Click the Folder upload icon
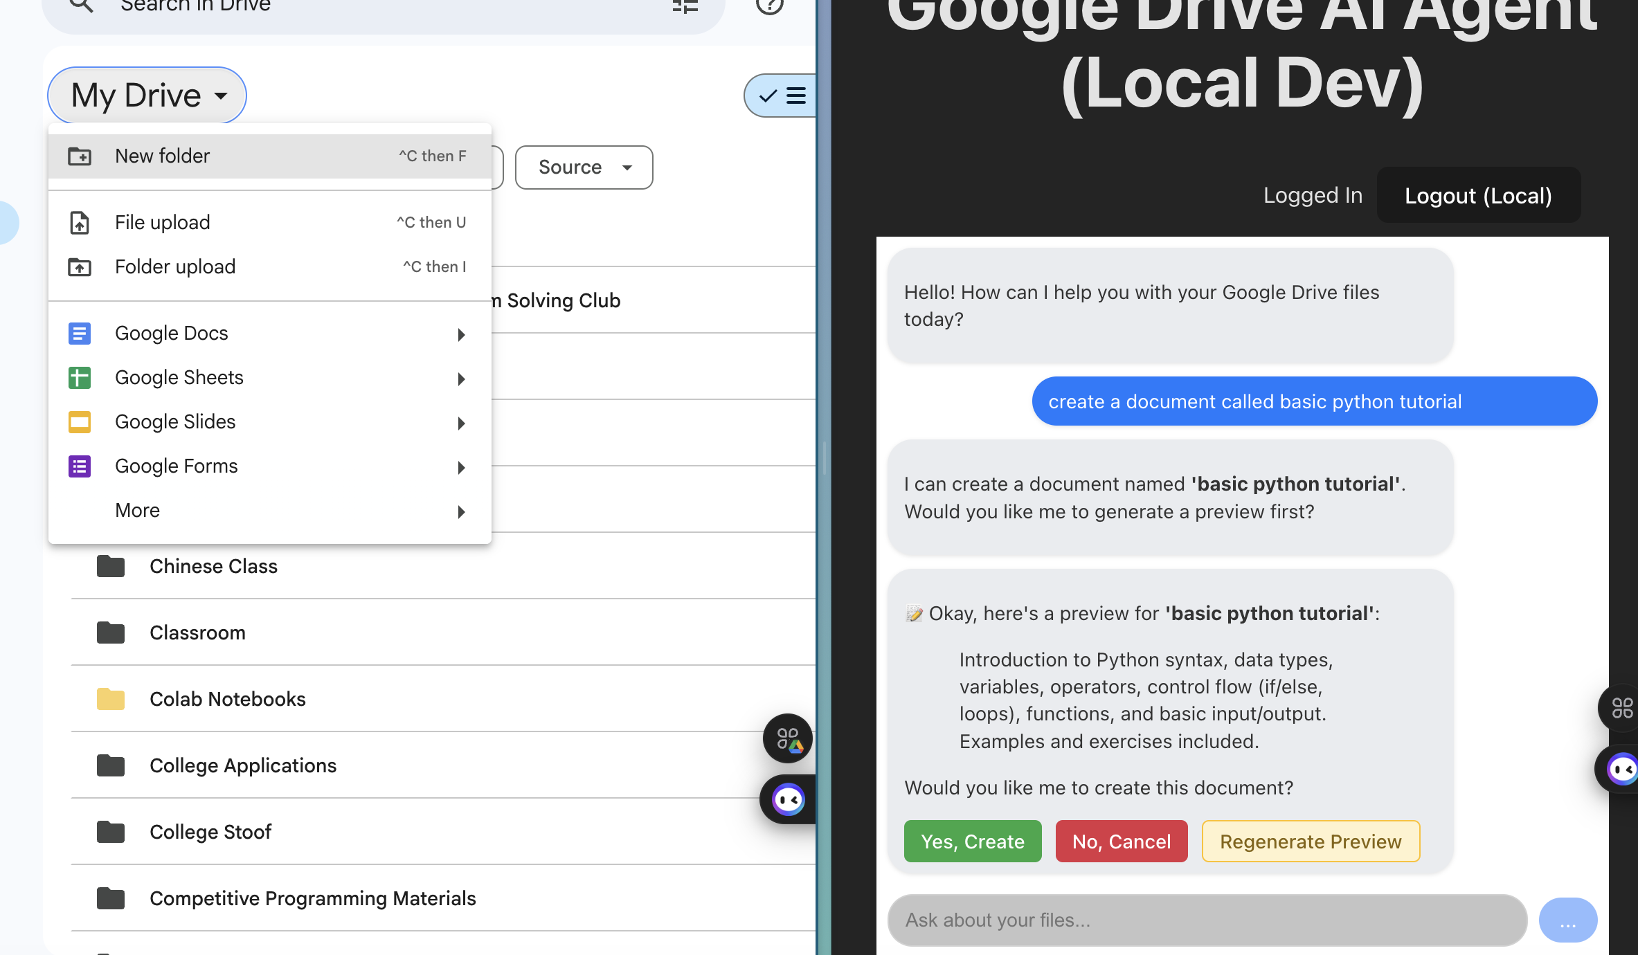This screenshot has width=1638, height=955. click(80, 267)
